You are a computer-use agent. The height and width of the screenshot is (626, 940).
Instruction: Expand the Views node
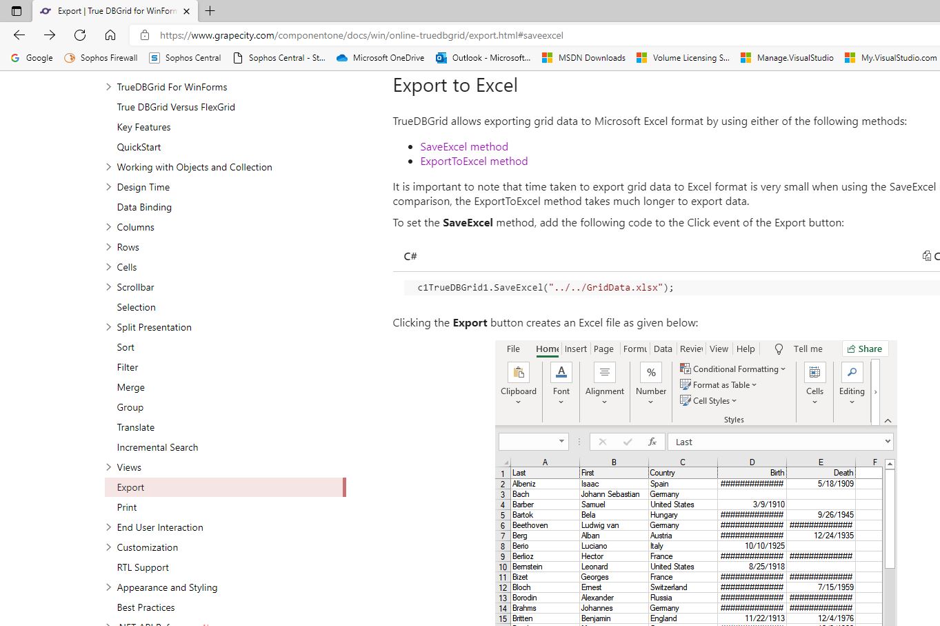click(108, 467)
